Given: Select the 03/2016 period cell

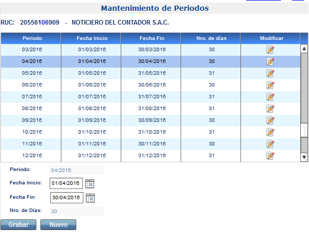Looking at the screenshot, I should pos(31,50).
